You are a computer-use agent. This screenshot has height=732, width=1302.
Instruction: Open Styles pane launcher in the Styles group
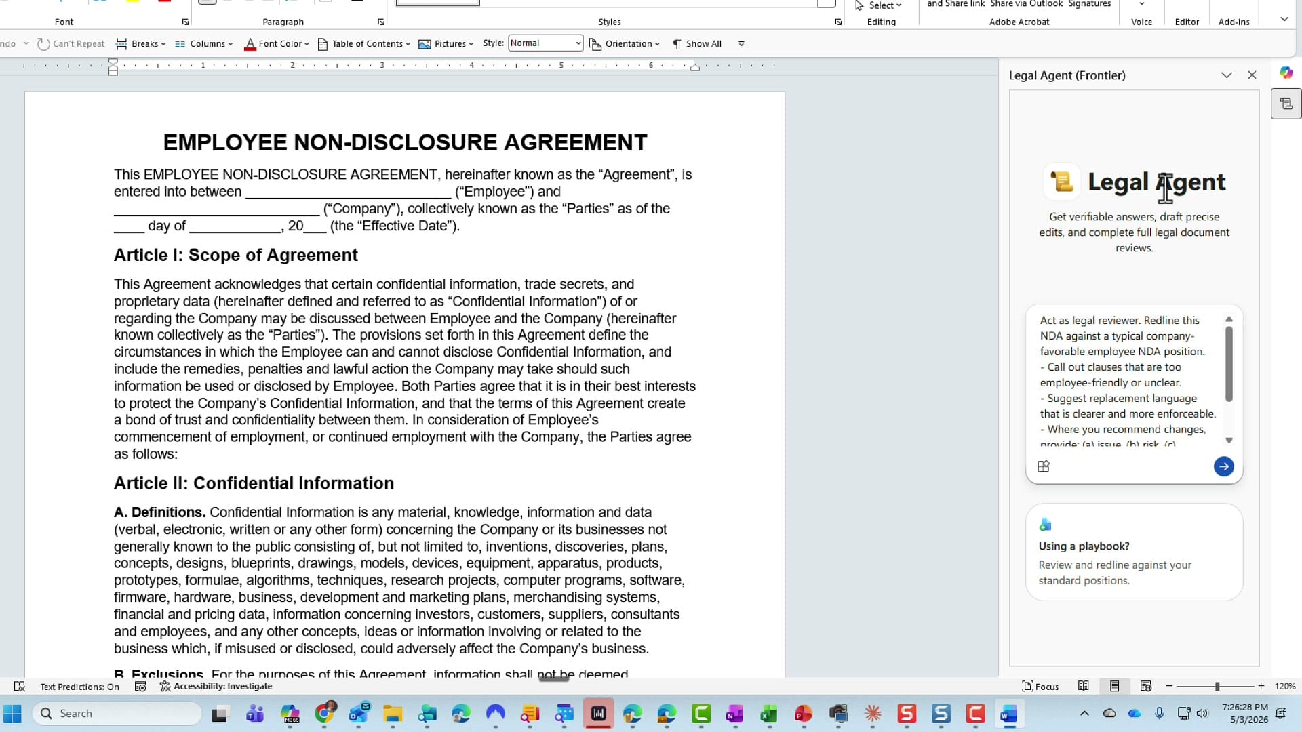coord(838,22)
